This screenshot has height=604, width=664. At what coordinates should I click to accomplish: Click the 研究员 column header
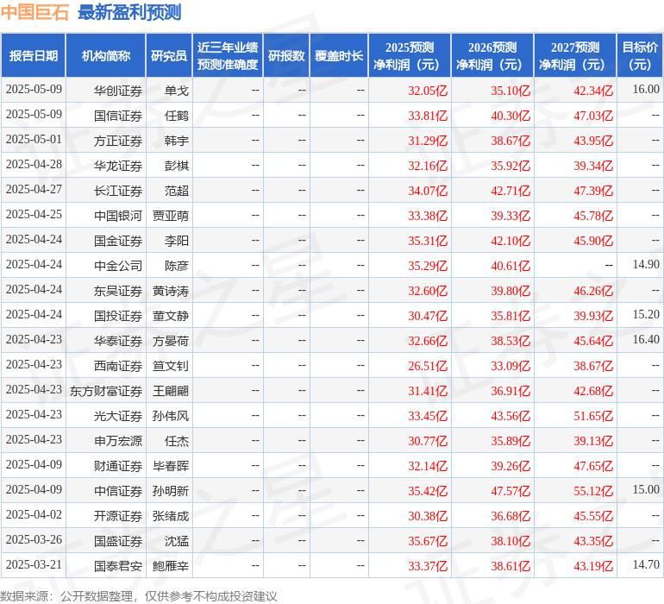tap(168, 56)
